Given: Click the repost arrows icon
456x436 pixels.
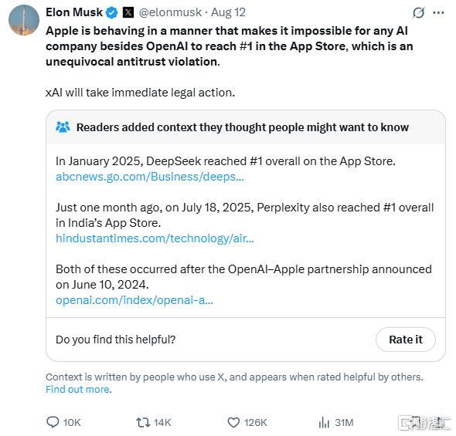Looking at the screenshot, I should click(143, 422).
